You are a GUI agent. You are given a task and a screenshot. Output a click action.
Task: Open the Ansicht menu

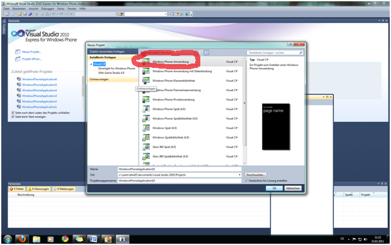pyautogui.click(x=33, y=9)
